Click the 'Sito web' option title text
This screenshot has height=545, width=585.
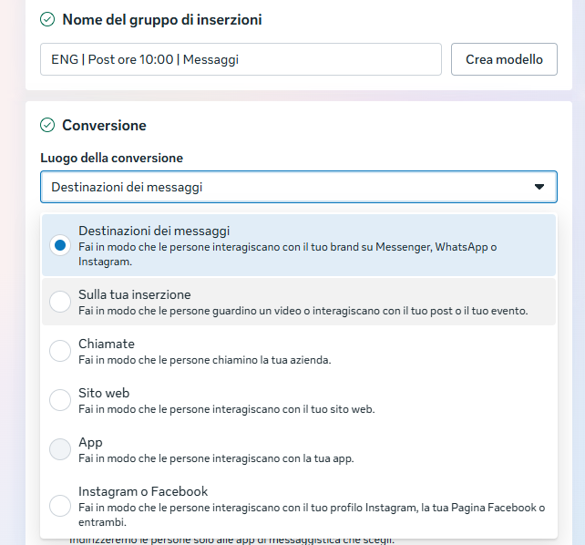point(104,393)
